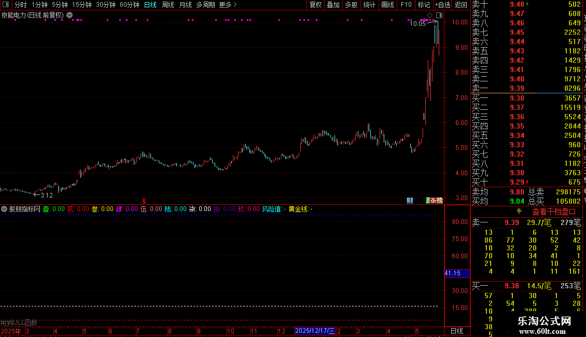
Task: Click the 总卖 298175 value
Action: pos(568,192)
